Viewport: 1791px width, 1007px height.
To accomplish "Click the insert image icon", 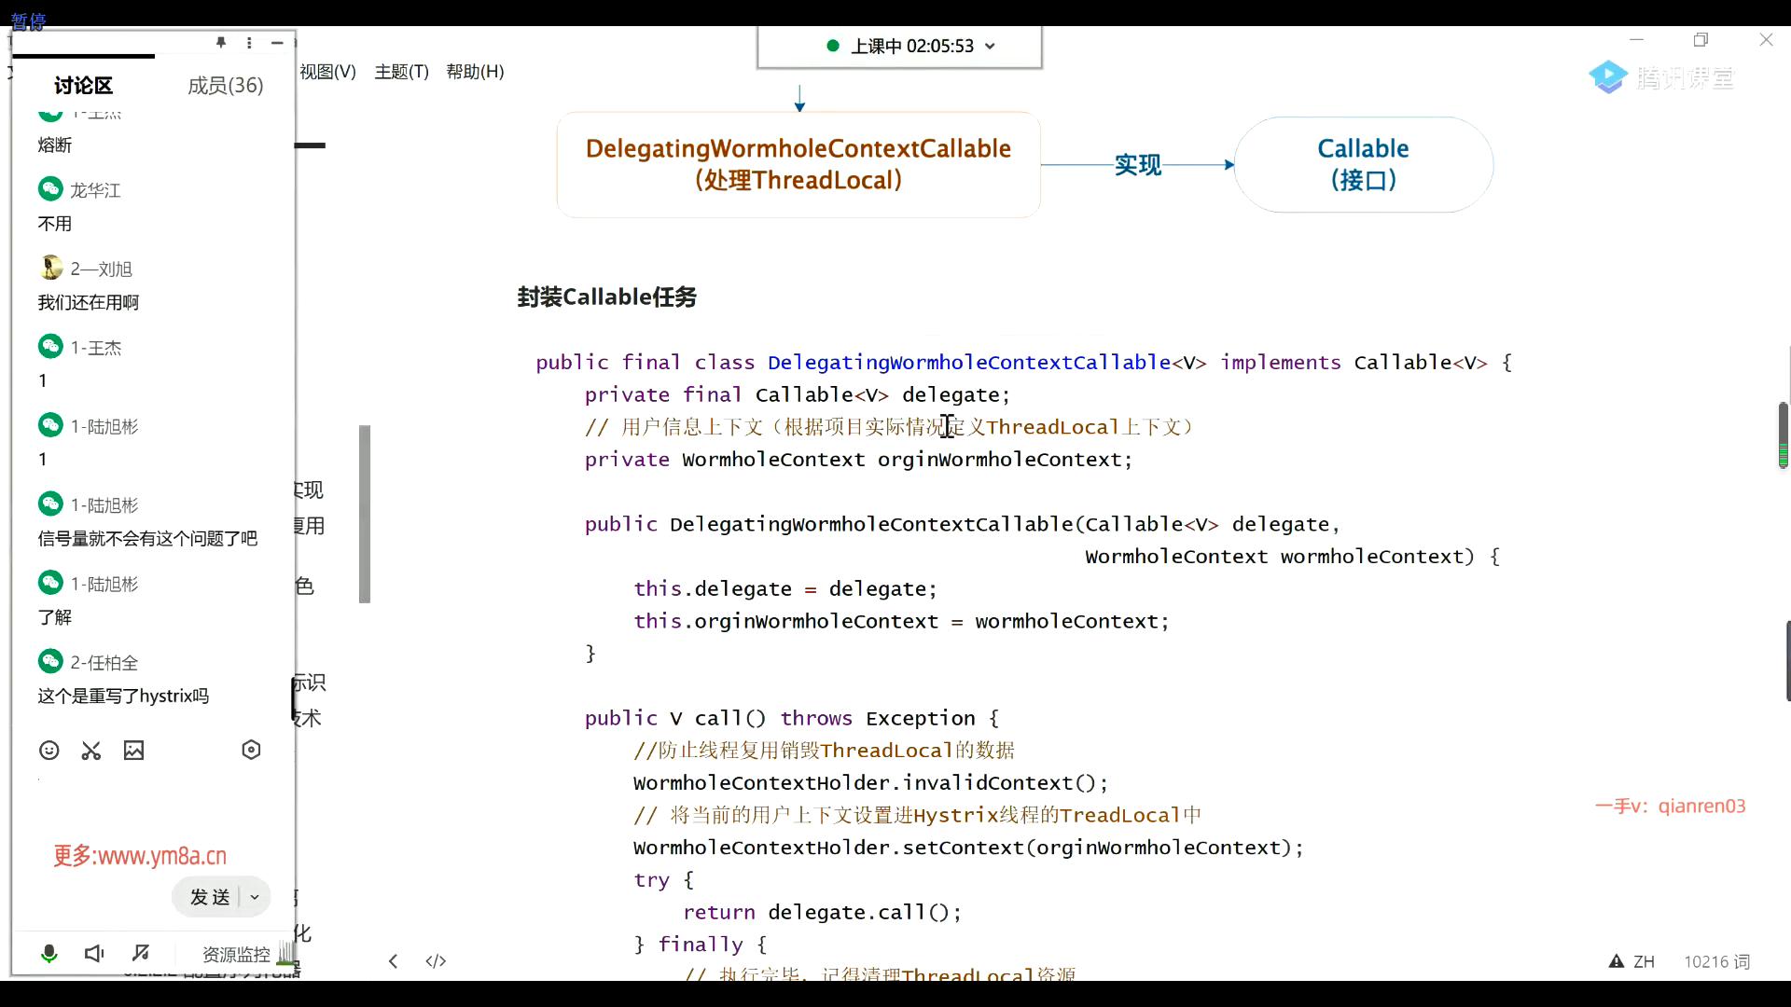I will [133, 751].
